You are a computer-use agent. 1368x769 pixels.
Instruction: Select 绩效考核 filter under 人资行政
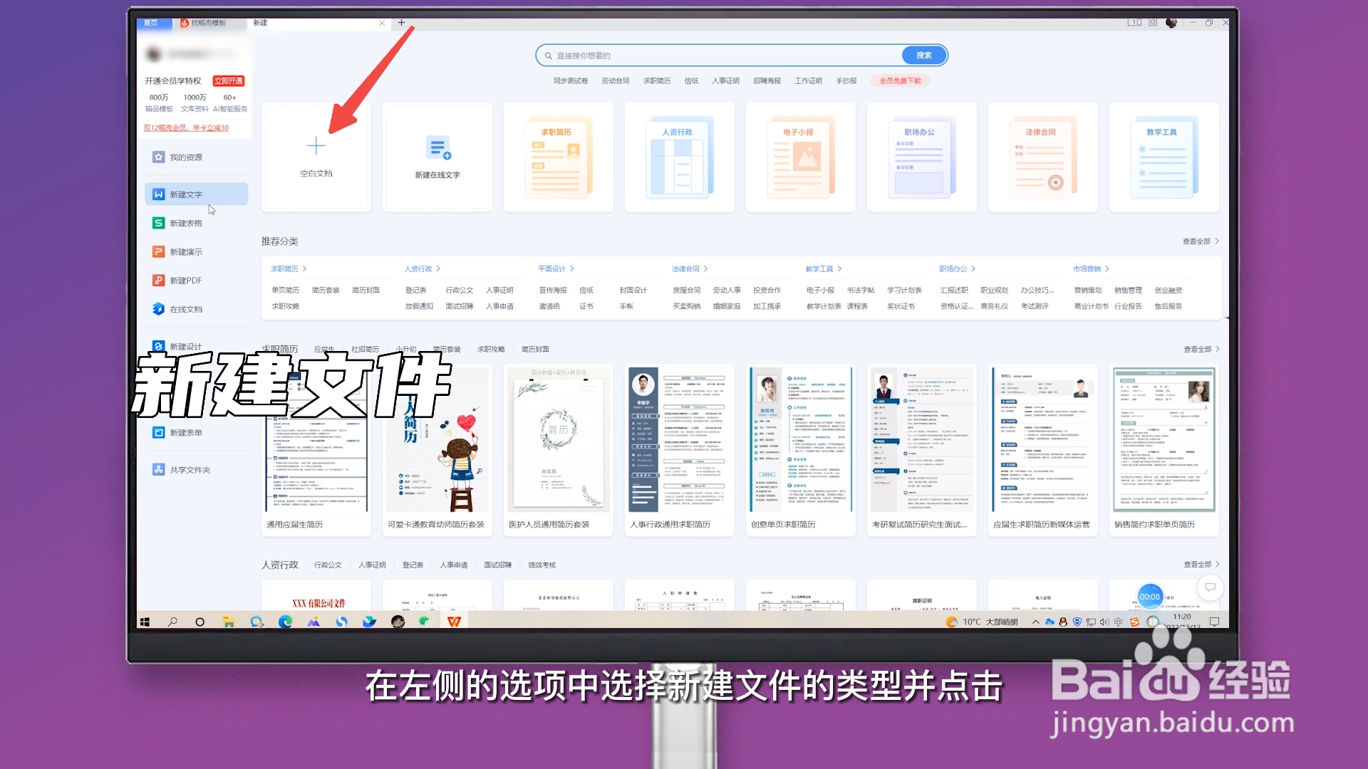point(542,565)
